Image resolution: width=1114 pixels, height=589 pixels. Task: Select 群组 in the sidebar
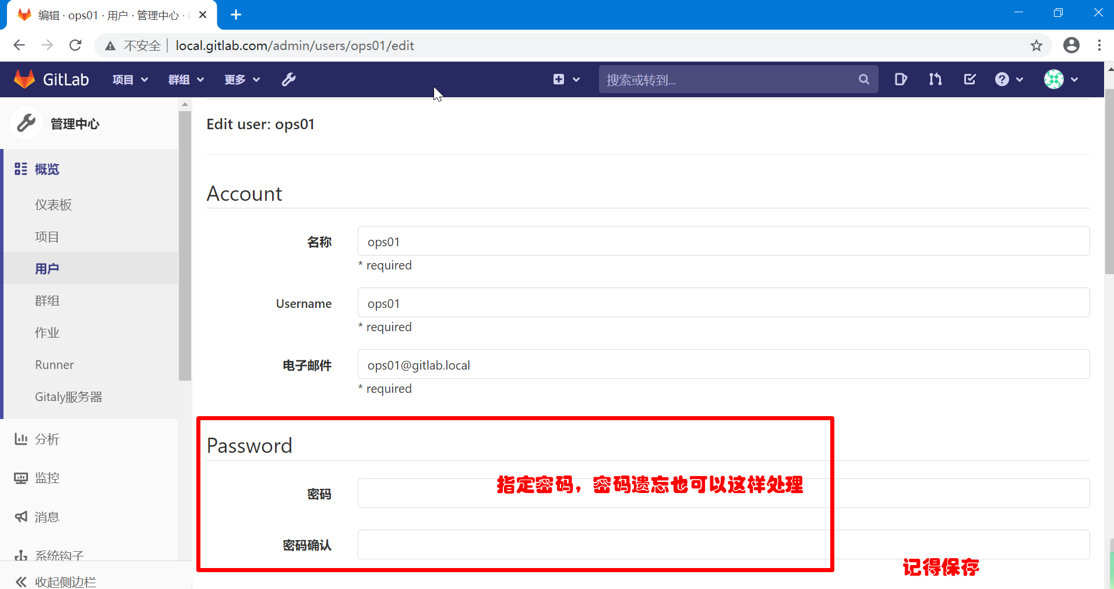coord(47,301)
